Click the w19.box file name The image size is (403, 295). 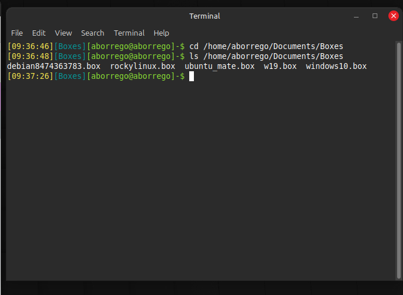(x=280, y=66)
